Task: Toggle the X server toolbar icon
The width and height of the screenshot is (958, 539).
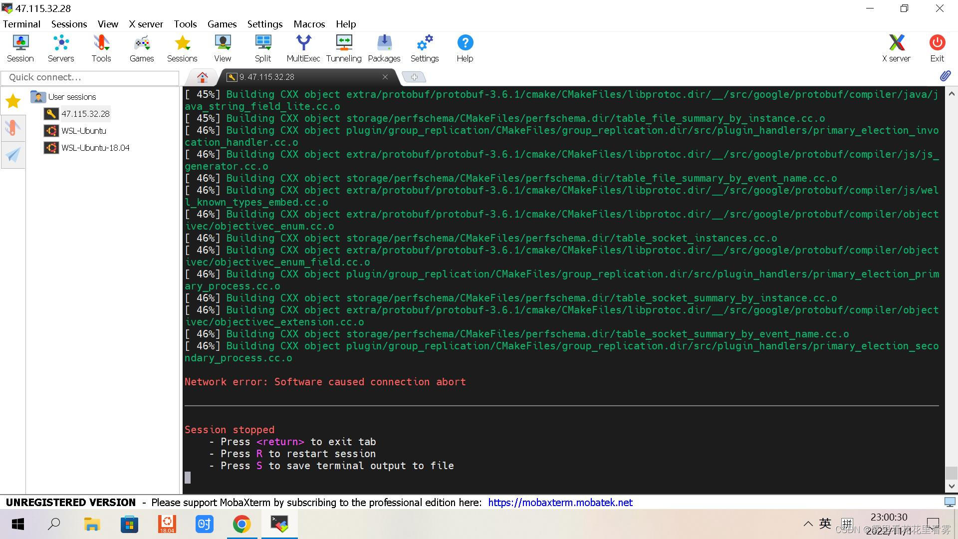Action: click(896, 48)
